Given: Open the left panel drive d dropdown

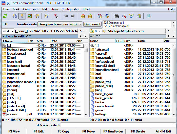Looking at the screenshot, I should tap(8, 31).
